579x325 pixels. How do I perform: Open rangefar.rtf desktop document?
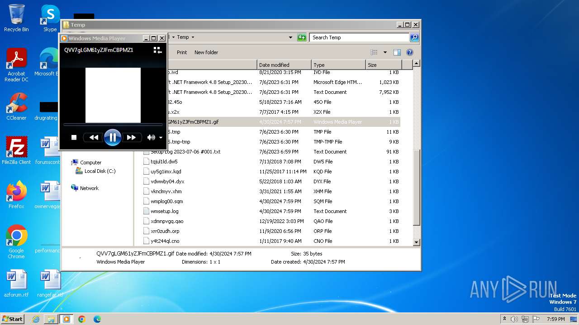50,284
